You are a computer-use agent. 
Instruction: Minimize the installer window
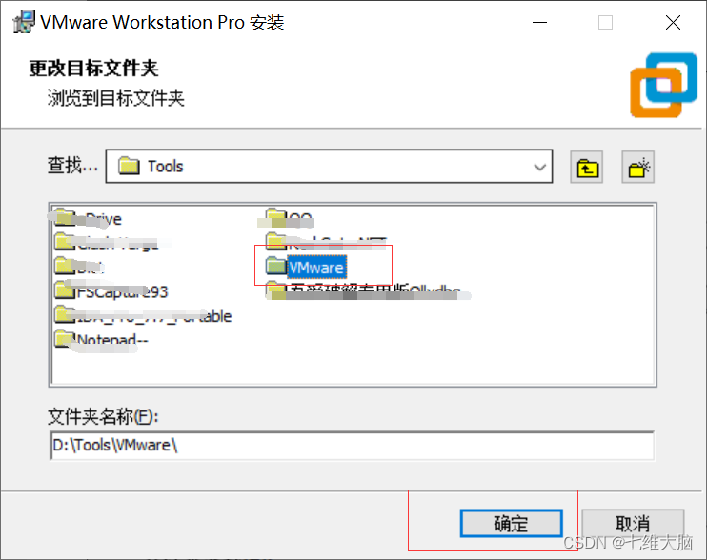click(539, 22)
